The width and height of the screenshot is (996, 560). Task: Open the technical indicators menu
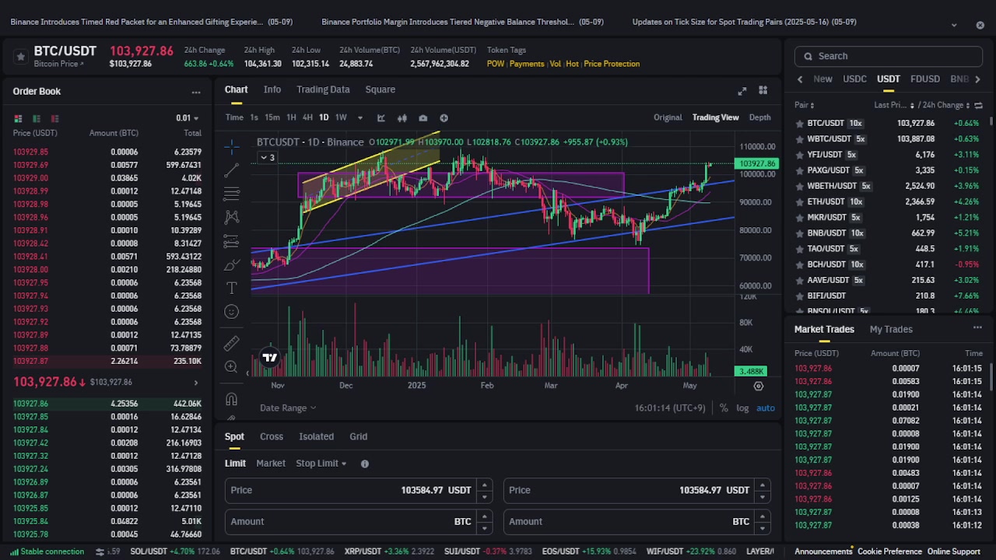pyautogui.click(x=381, y=117)
